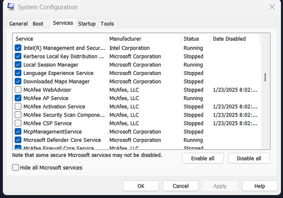Click McAfee Activation Service date disabled value
The height and width of the screenshot is (198, 283).
tap(235, 107)
